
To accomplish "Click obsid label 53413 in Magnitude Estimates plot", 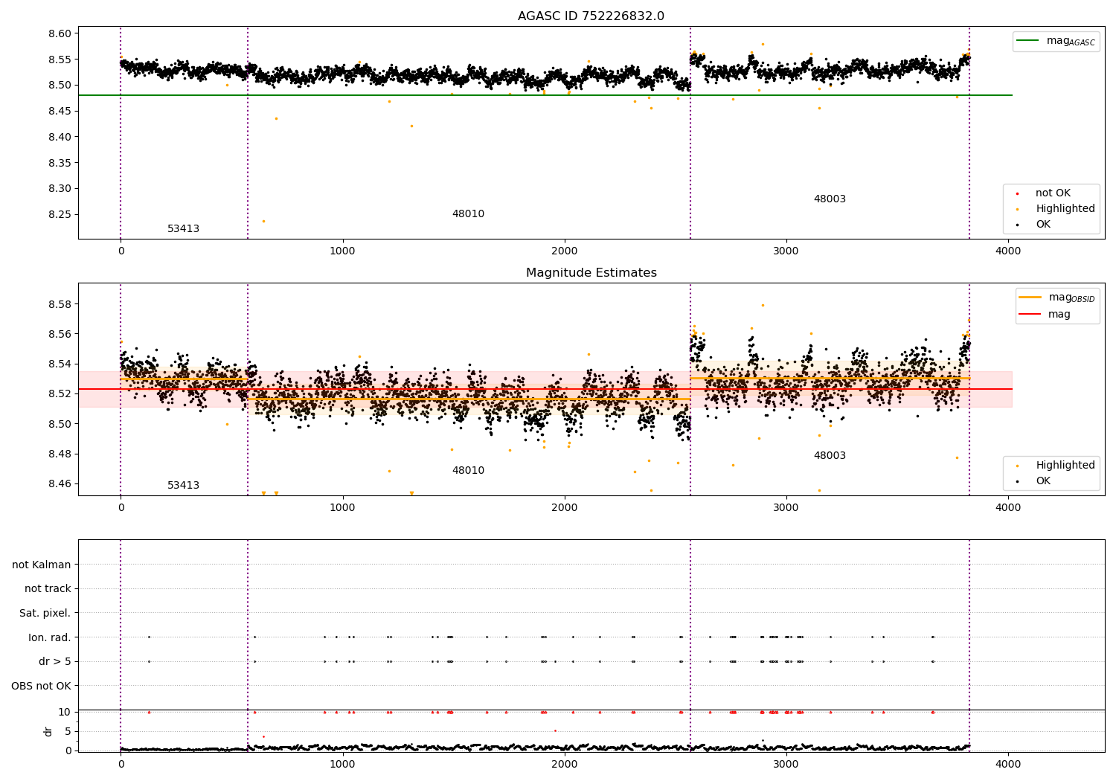I will [x=183, y=486].
